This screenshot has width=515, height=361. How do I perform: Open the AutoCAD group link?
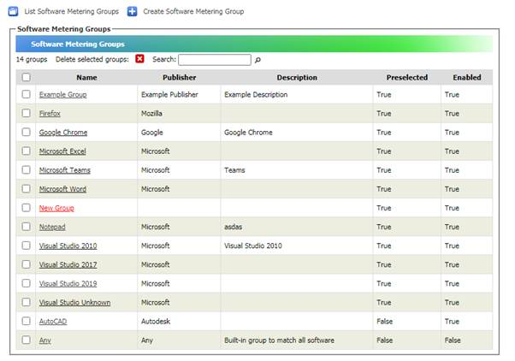(x=53, y=322)
